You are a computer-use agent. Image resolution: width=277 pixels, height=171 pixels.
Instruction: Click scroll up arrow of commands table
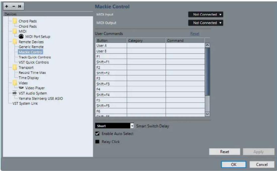tap(207, 45)
